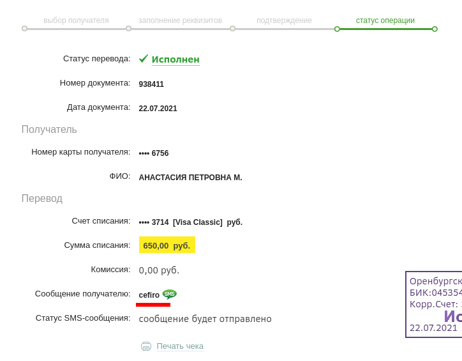Viewport: 462px width, 361px height.
Task: Click the document number 938411
Action: coord(151,84)
